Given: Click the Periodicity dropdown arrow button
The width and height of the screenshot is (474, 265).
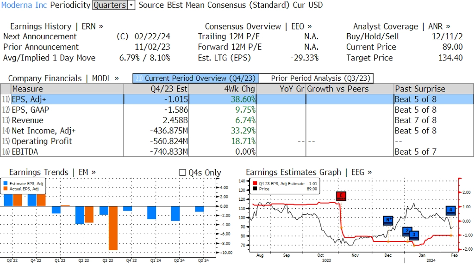Looking at the screenshot, I should point(131,5).
